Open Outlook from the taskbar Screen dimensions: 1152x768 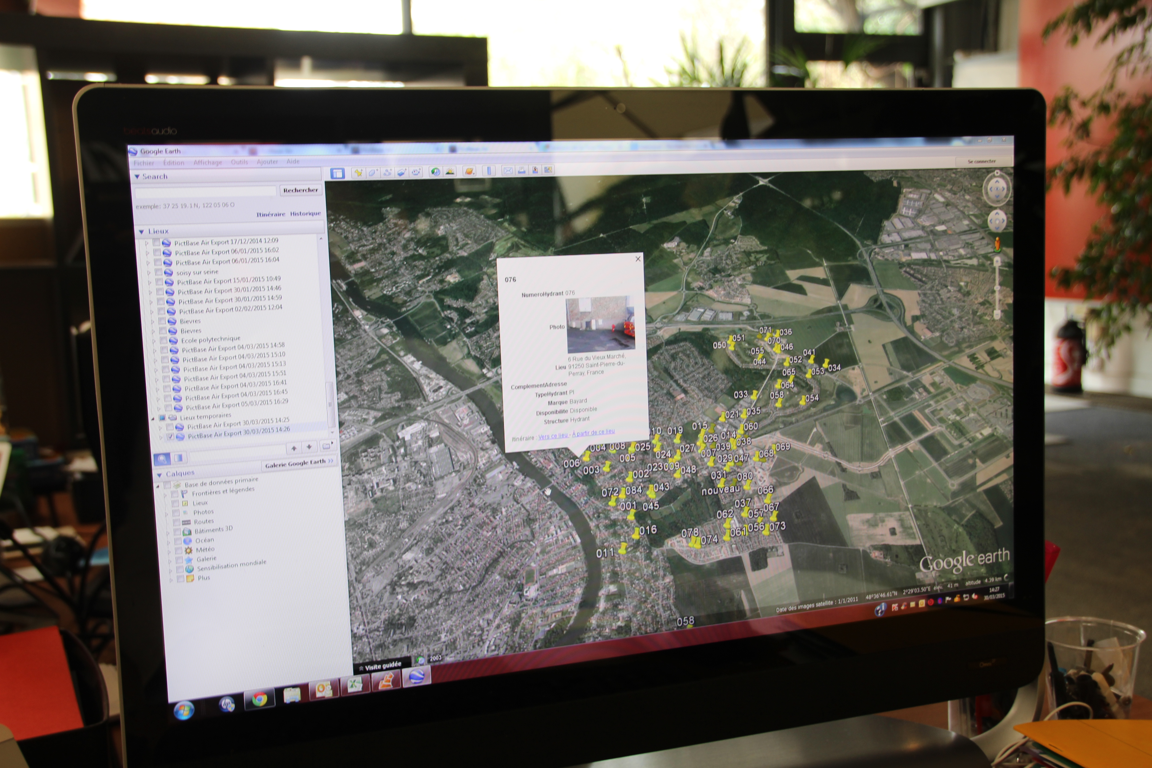click(x=324, y=690)
